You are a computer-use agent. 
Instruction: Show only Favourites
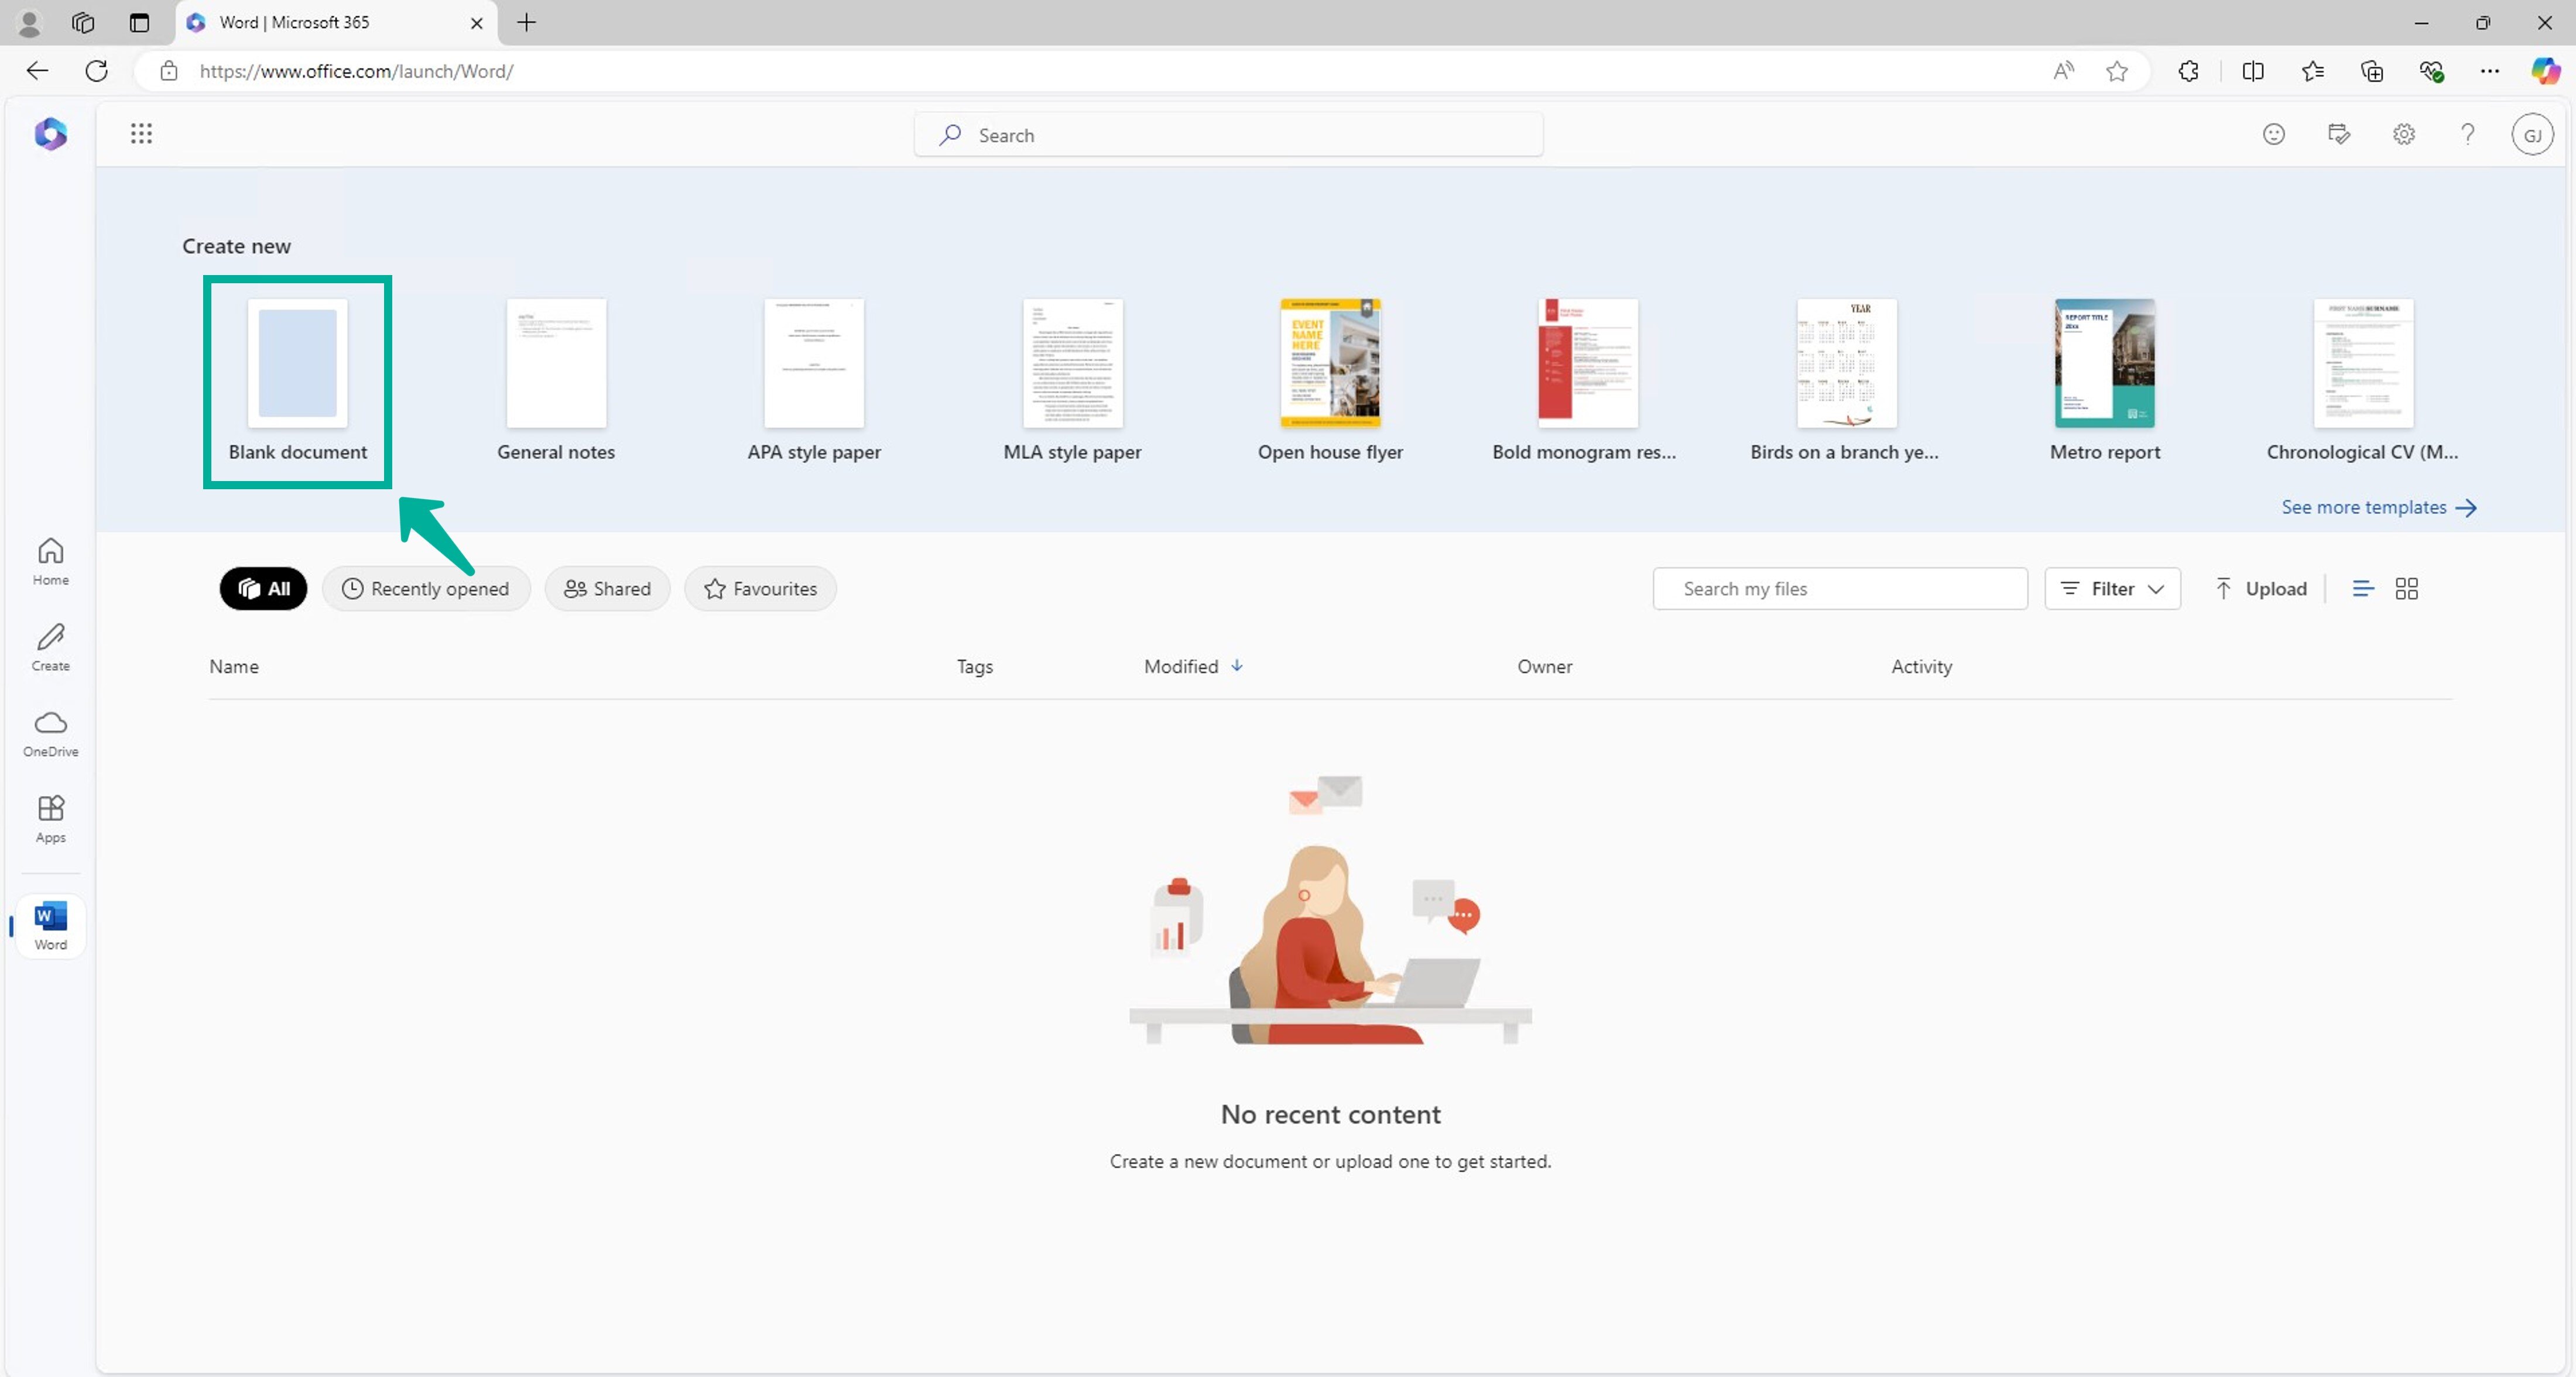click(x=759, y=589)
